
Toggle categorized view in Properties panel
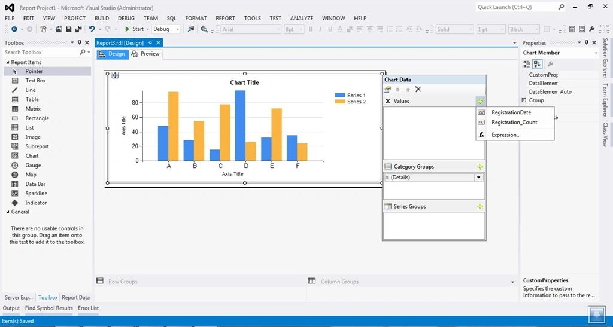[527, 64]
